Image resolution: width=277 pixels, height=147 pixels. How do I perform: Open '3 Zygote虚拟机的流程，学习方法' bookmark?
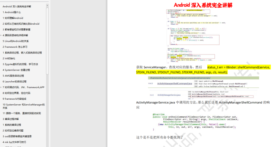pos(20,64)
